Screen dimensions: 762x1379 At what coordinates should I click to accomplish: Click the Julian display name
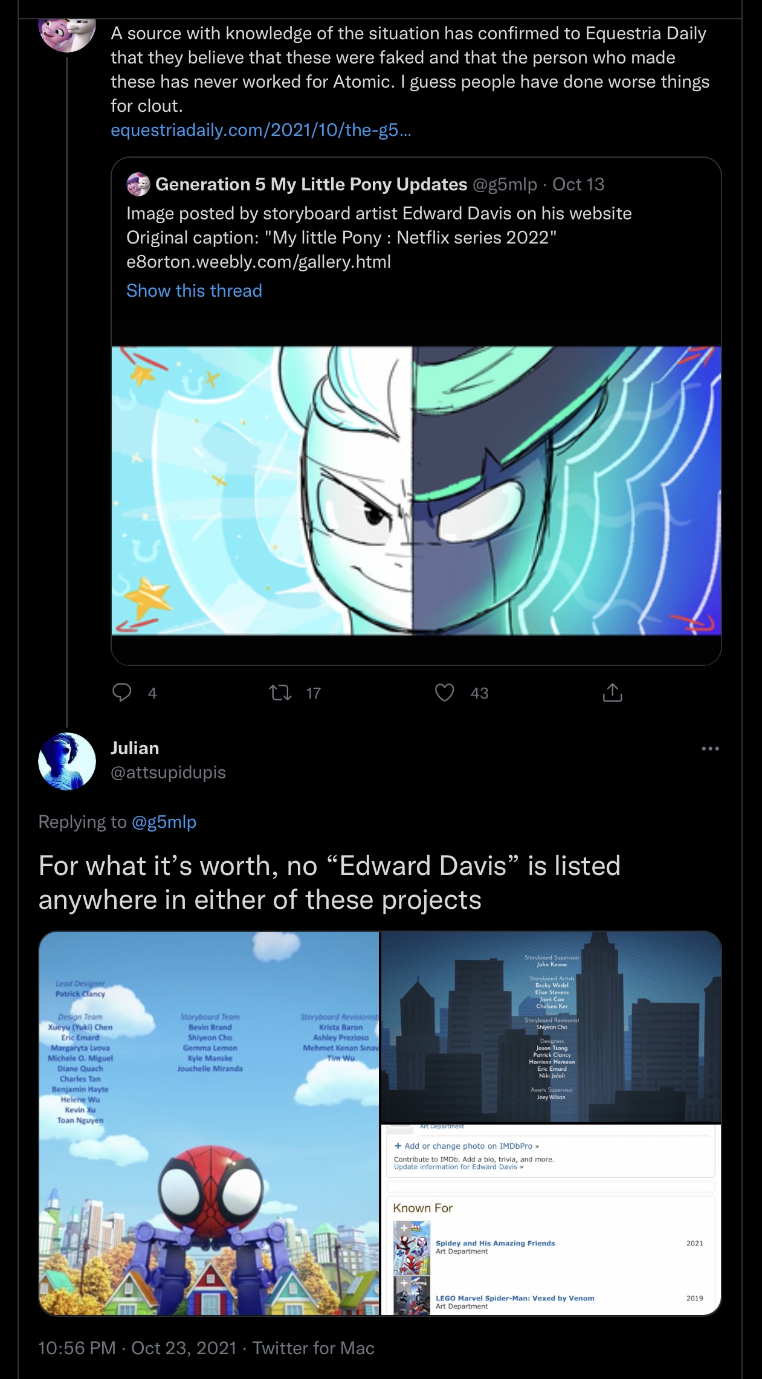[x=135, y=748]
